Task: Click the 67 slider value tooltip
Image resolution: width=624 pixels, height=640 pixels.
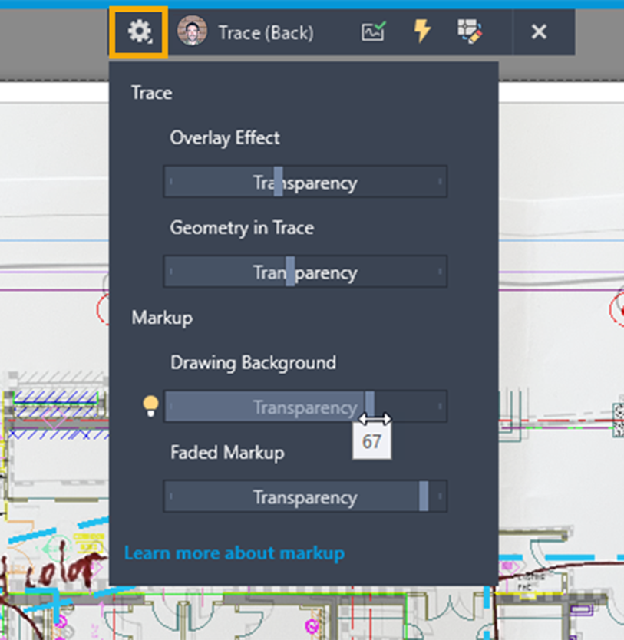Action: pos(371,442)
